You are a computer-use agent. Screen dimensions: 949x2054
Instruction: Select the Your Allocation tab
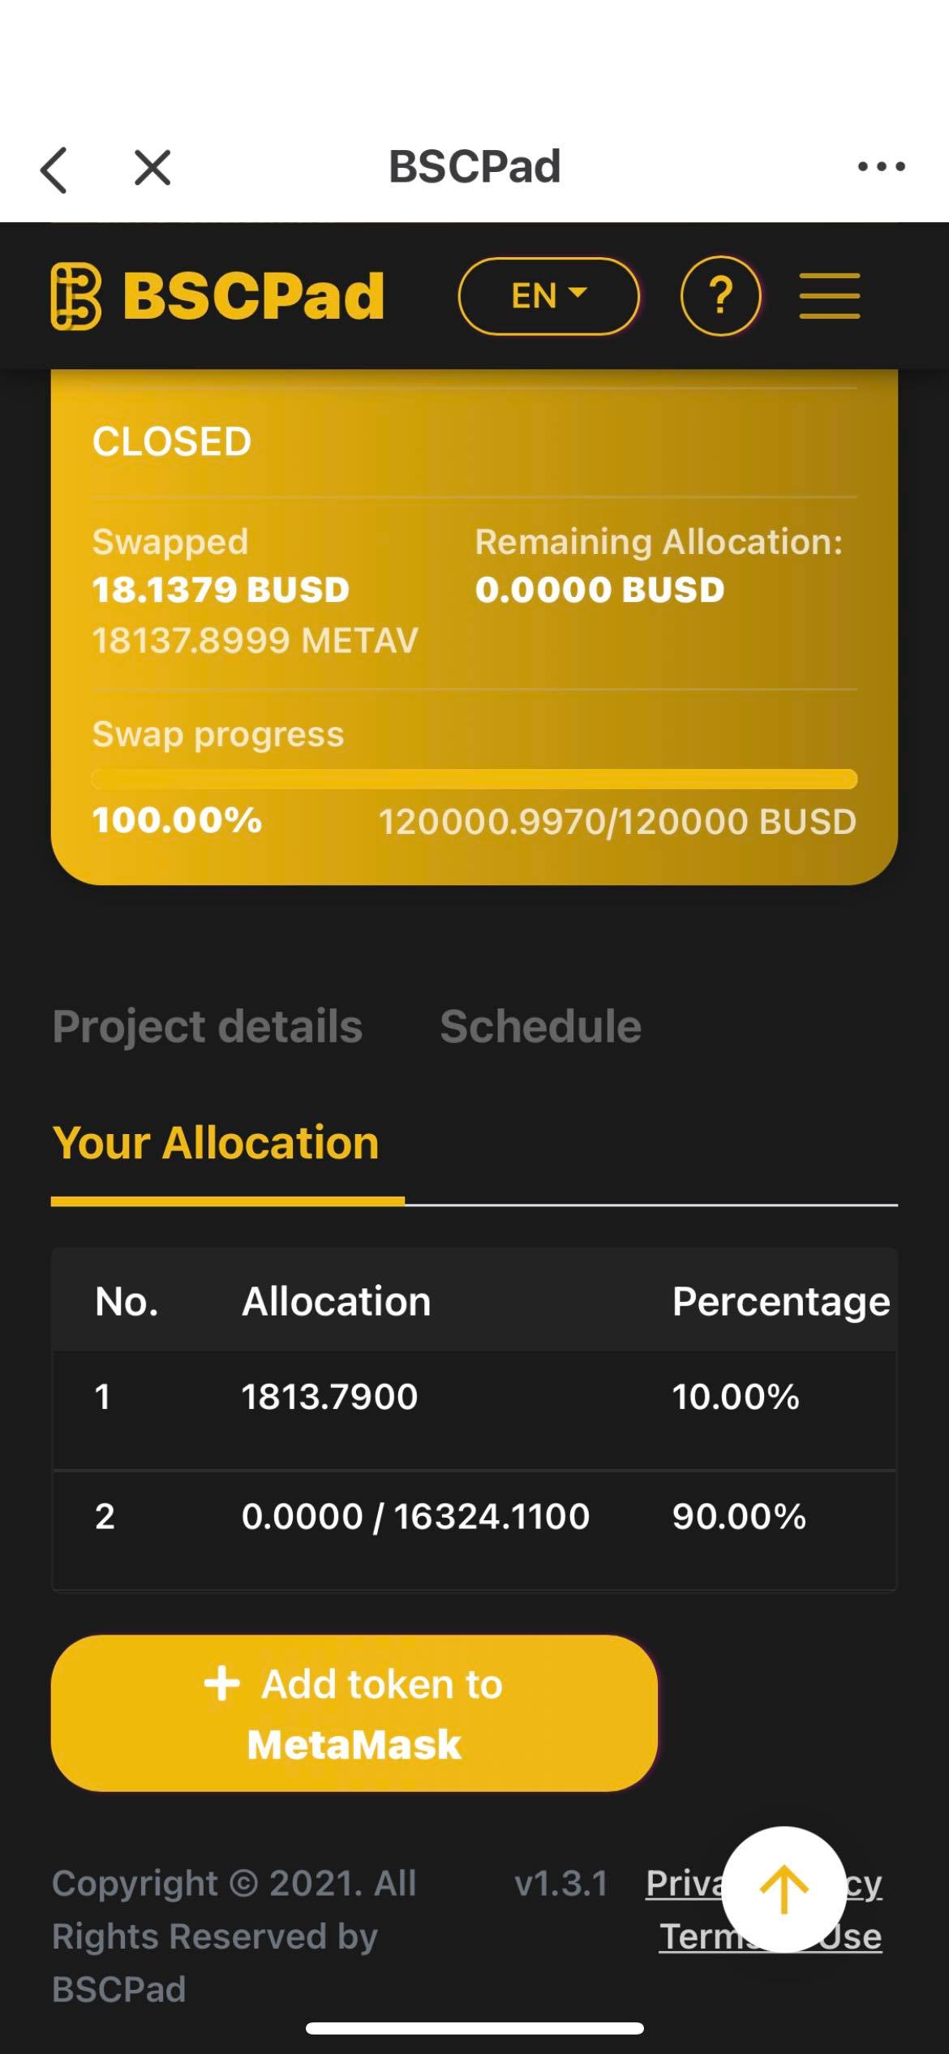pyautogui.click(x=216, y=1143)
